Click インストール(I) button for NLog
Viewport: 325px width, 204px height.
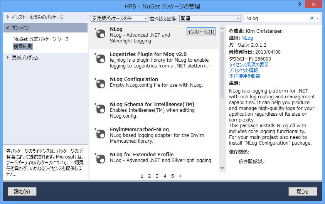tap(201, 32)
